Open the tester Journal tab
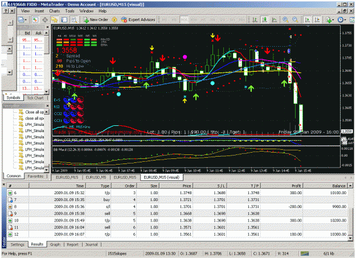Viewport: 356px width, 258px height. (x=92, y=244)
